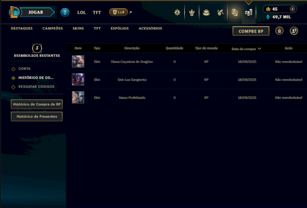
Task: Open the gifting center present icon
Action: click(279, 31)
